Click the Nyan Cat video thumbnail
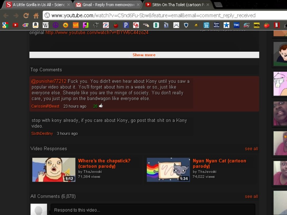 click(168, 170)
